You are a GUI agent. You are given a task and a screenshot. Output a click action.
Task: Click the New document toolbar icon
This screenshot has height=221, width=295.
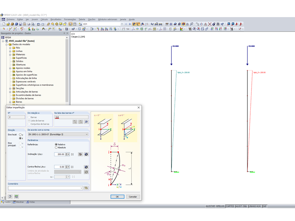point(4,24)
